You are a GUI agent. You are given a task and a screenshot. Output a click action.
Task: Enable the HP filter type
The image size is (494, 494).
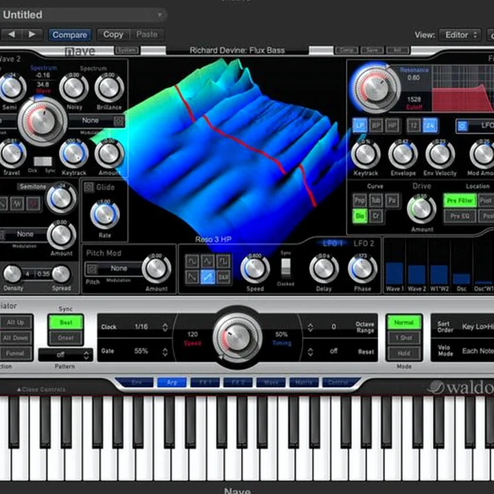coord(392,126)
